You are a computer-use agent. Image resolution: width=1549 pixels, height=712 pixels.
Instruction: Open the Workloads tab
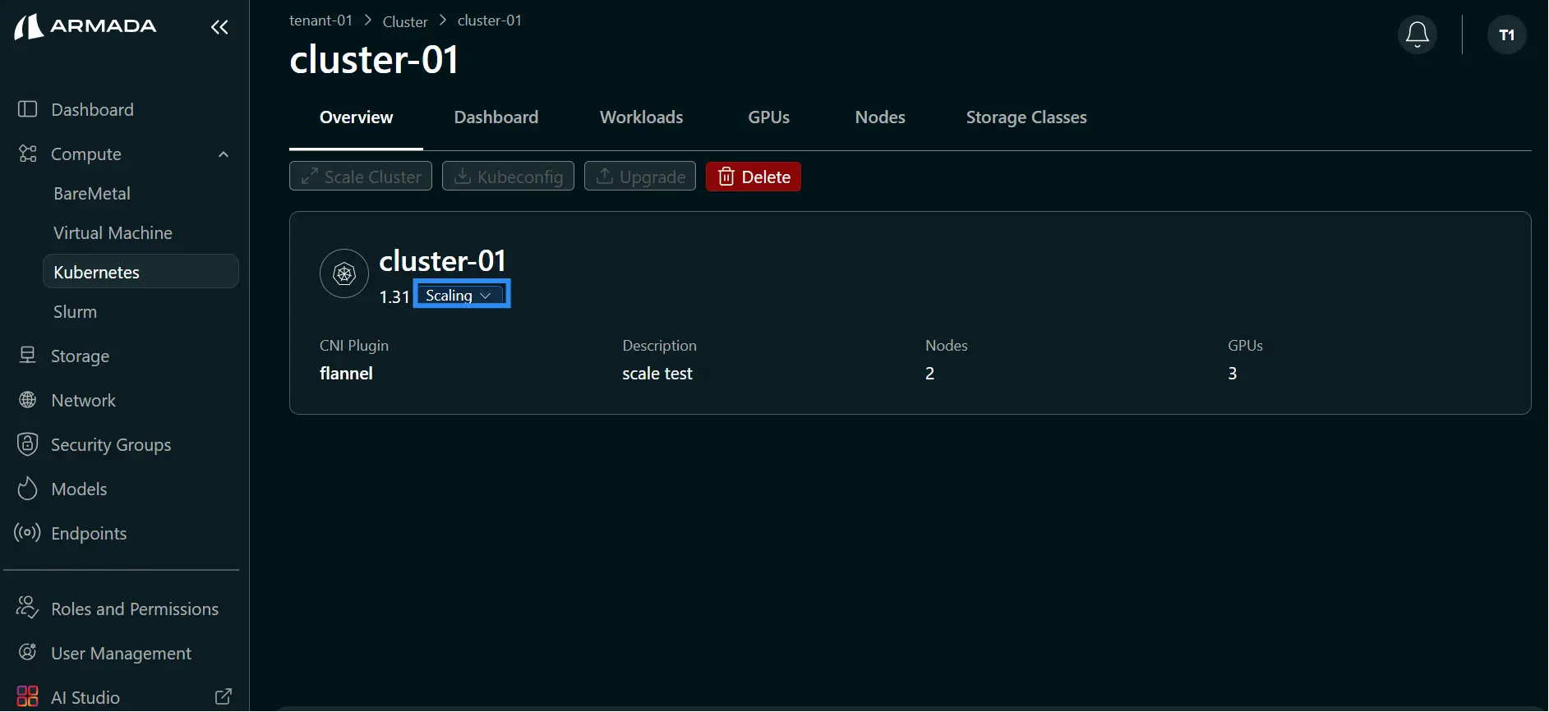tap(642, 117)
